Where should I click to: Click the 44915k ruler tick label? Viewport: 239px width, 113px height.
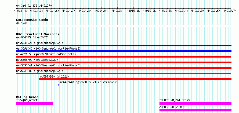117,11
